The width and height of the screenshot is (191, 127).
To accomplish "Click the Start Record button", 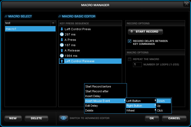I will pos(145,32).
